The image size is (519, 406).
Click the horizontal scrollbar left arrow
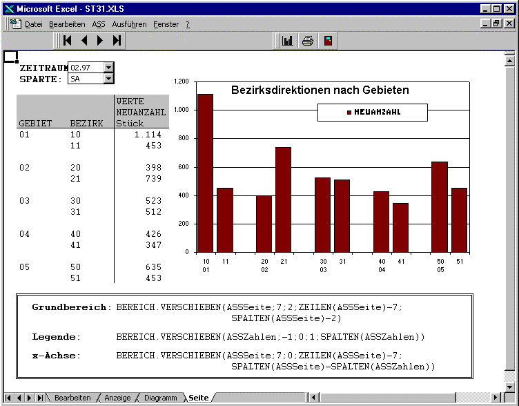(x=315, y=398)
